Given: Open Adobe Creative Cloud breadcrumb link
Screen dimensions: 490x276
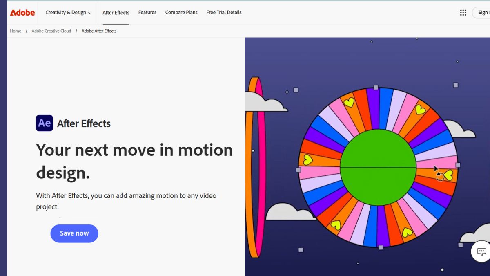Looking at the screenshot, I should (51, 31).
